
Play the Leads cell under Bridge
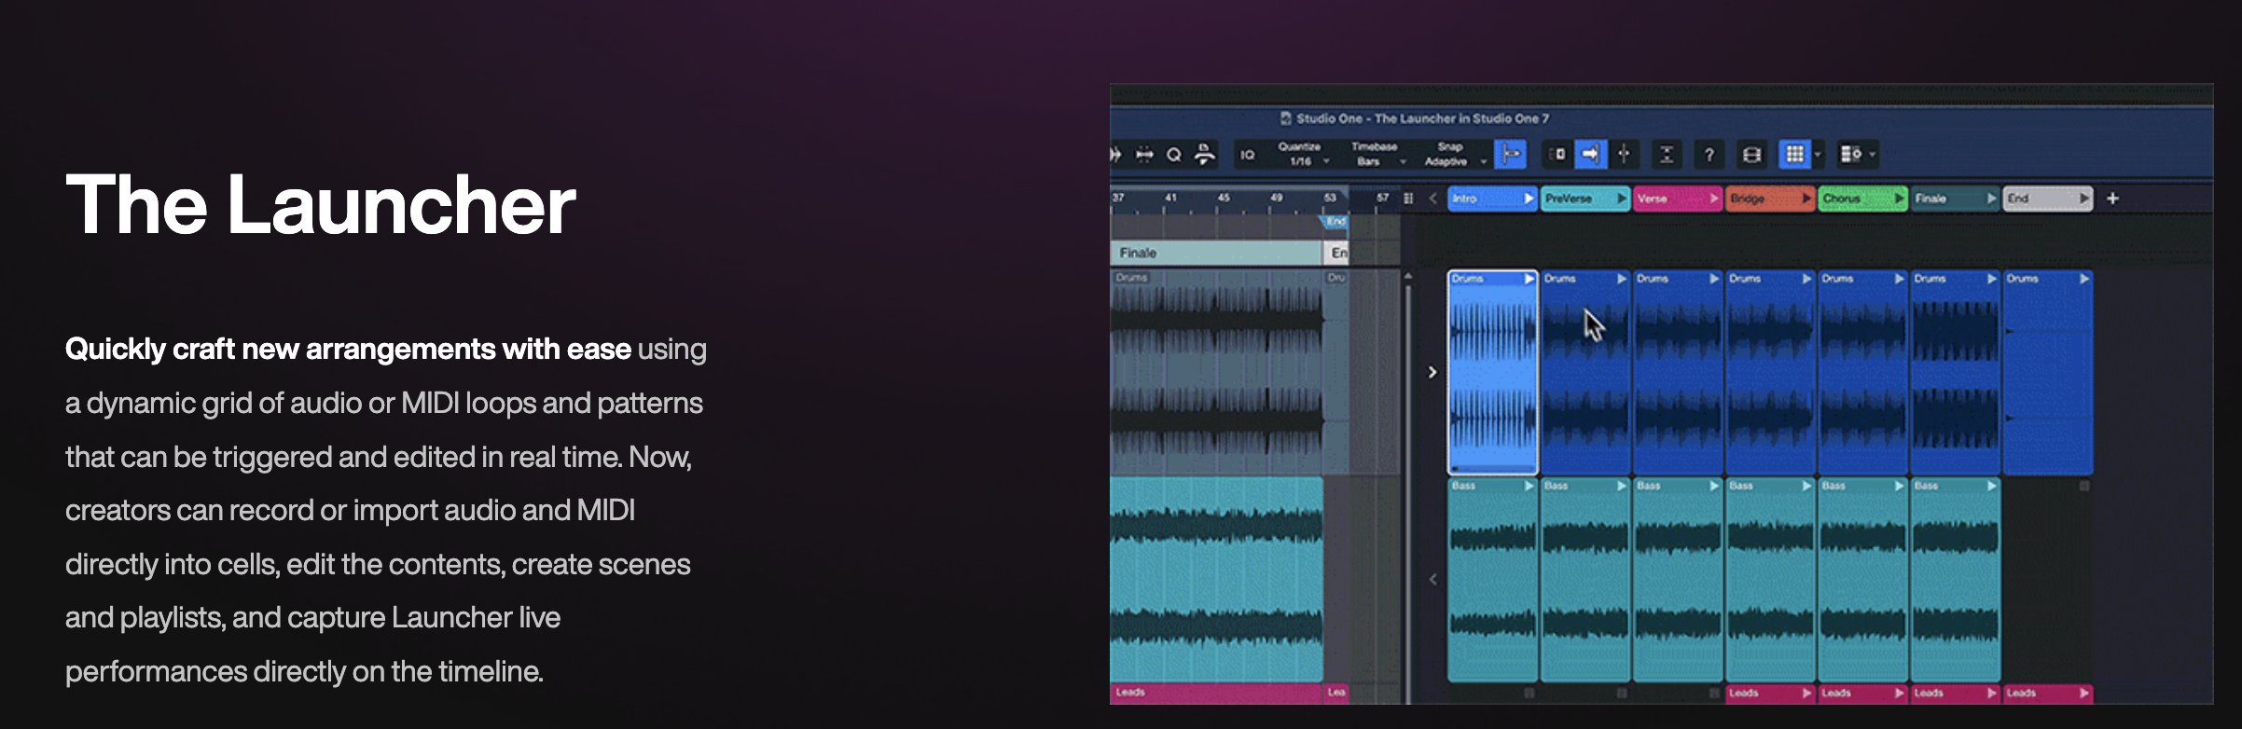tap(1806, 693)
